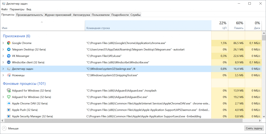Select the SnippingTool.exe command line
This screenshot has width=266, height=134.
[x=112, y=75]
